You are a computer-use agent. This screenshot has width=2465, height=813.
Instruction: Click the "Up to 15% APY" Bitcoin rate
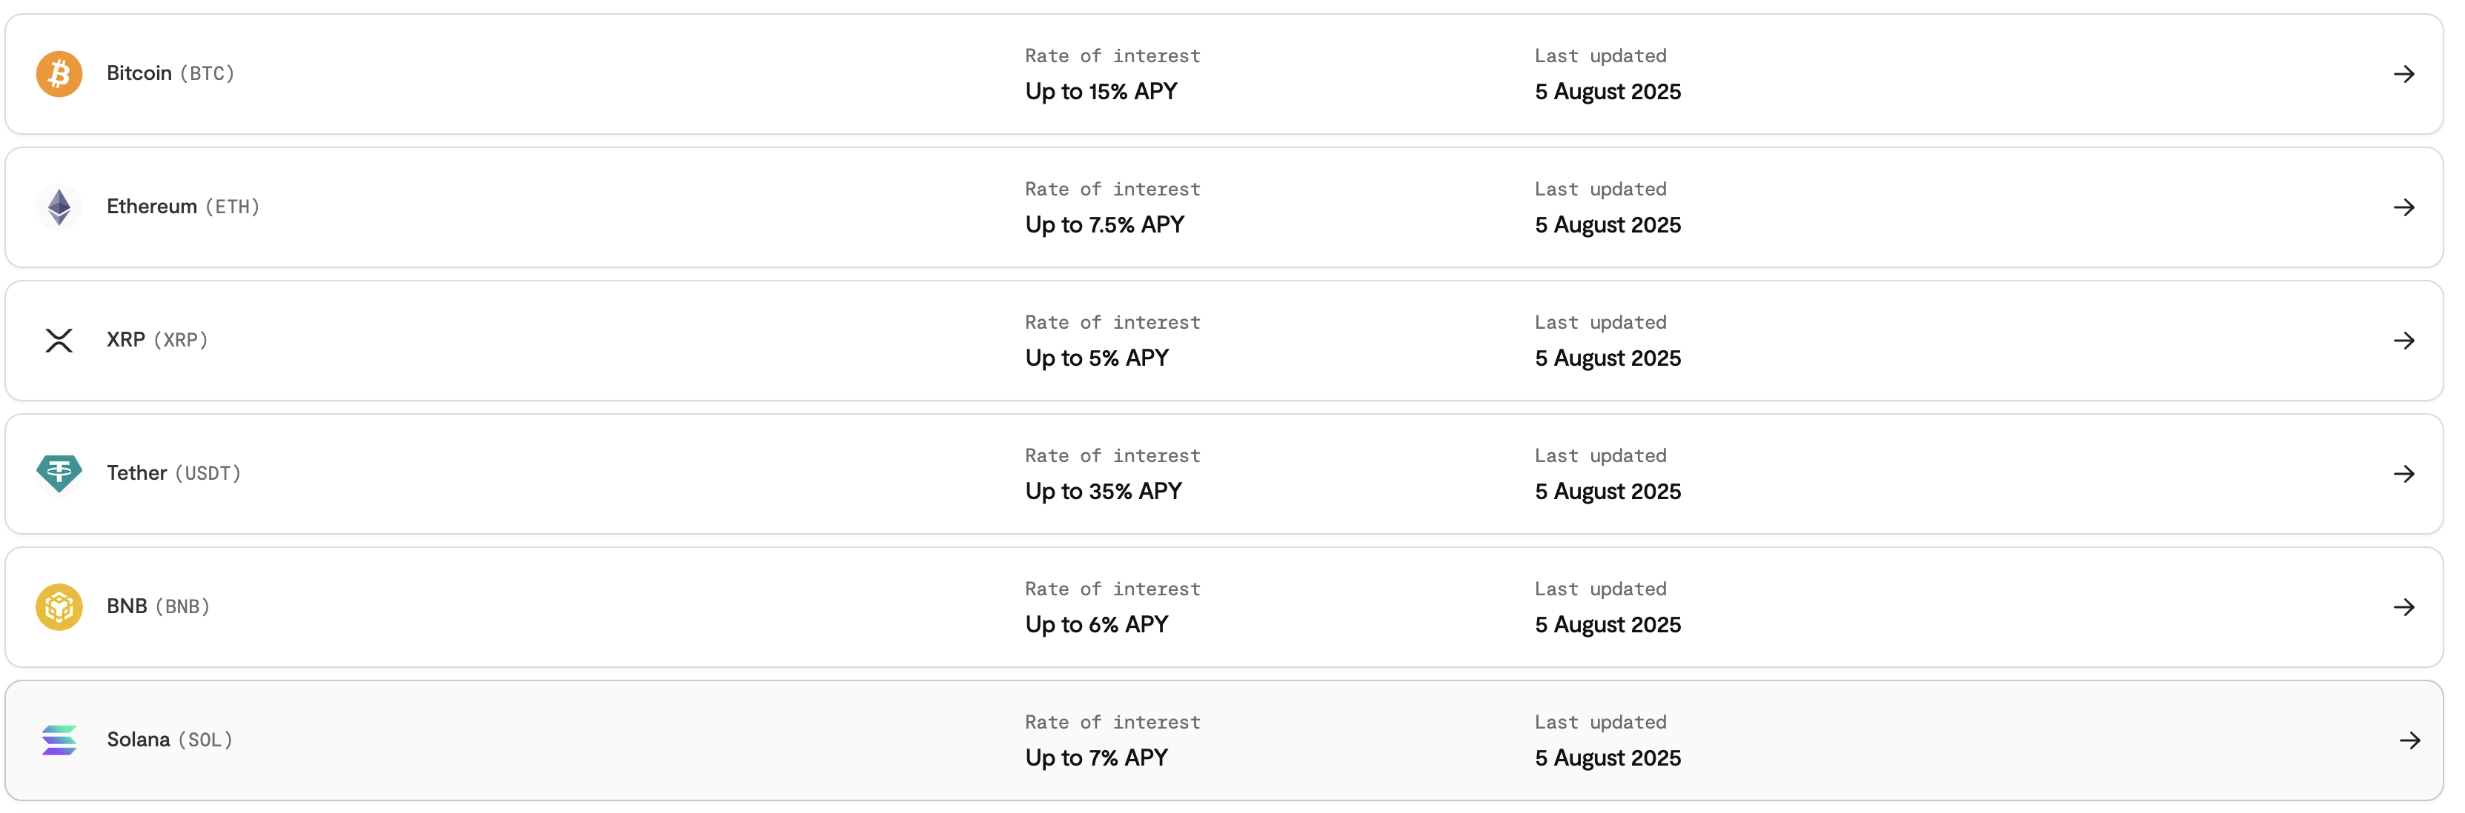(x=1101, y=92)
